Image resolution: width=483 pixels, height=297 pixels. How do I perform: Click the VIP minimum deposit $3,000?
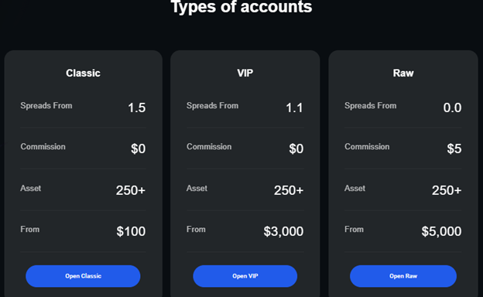click(x=283, y=231)
